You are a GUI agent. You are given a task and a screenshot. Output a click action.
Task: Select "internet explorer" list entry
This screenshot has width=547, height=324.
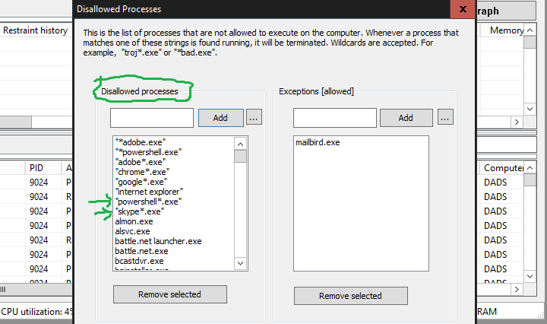[149, 192]
